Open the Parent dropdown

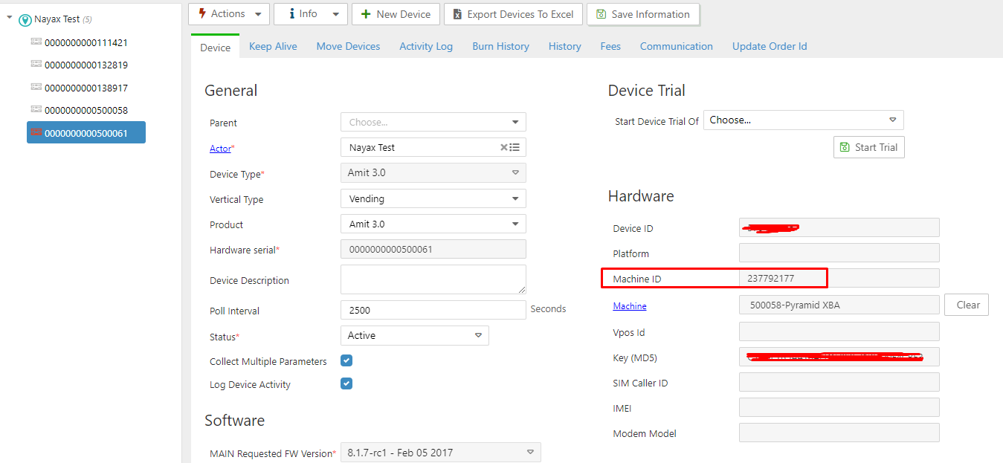[x=433, y=122]
